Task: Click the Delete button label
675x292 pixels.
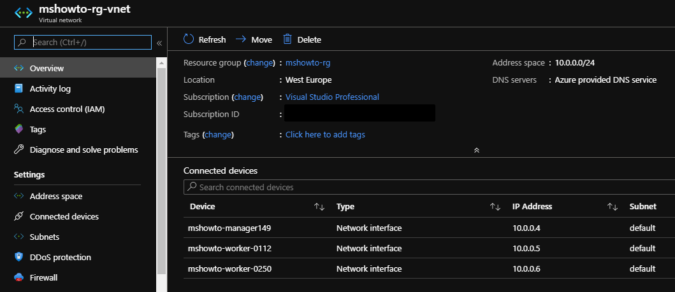Action: pyautogui.click(x=309, y=39)
